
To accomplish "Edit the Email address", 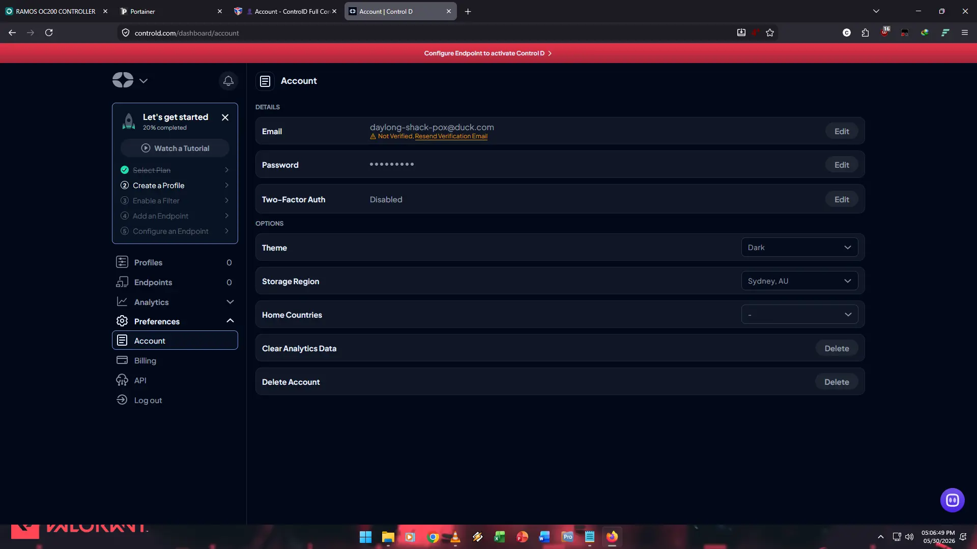I will (x=842, y=131).
